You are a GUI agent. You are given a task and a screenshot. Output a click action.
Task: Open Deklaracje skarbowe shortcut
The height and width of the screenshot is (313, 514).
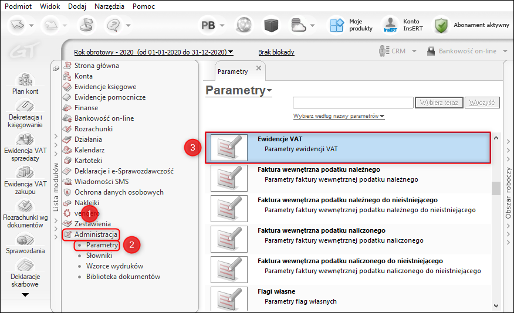(x=25, y=274)
